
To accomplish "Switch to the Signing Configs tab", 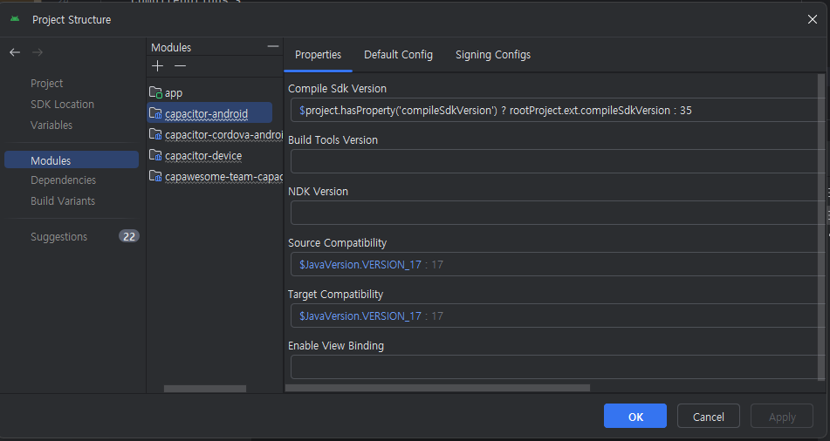I will 493,55.
